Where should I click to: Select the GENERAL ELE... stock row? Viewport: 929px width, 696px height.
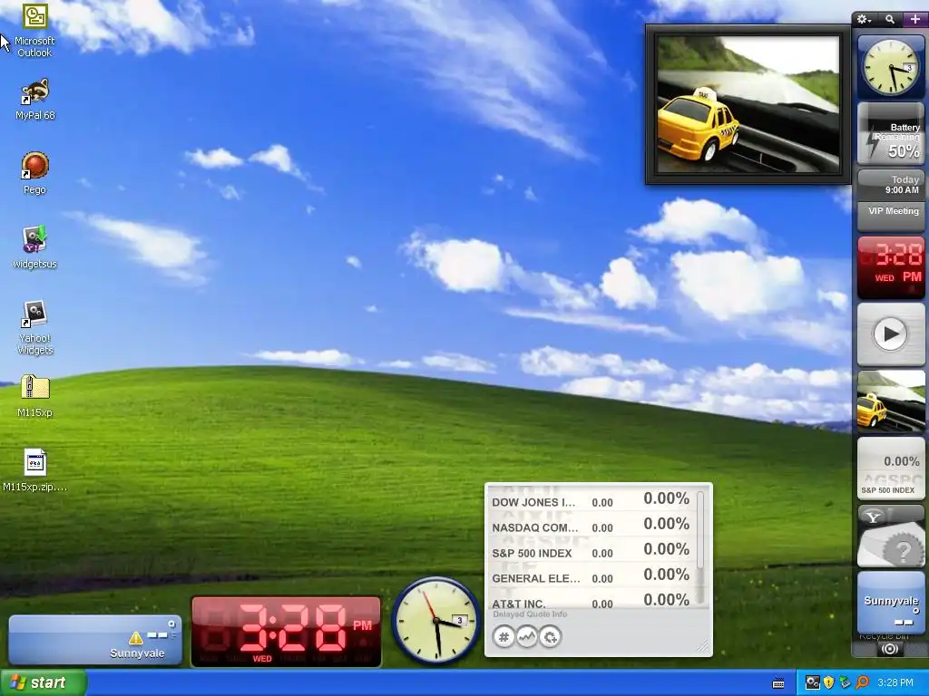(x=591, y=577)
